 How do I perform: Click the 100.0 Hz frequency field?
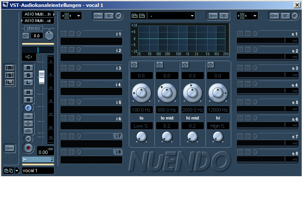pos(142,110)
